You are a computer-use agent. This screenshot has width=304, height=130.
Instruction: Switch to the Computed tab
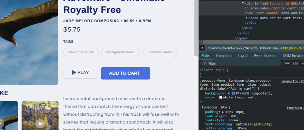224,56
